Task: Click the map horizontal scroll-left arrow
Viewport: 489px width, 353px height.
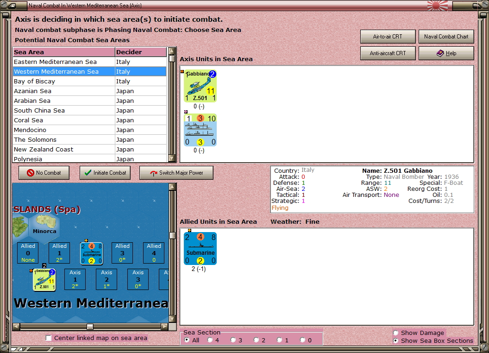Action: pyautogui.click(x=16, y=327)
